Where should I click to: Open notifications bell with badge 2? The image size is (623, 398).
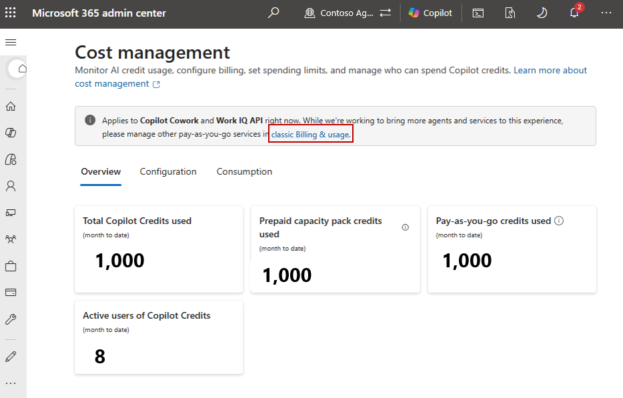pos(574,13)
